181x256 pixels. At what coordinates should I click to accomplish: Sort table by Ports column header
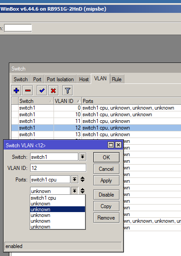click(x=131, y=101)
